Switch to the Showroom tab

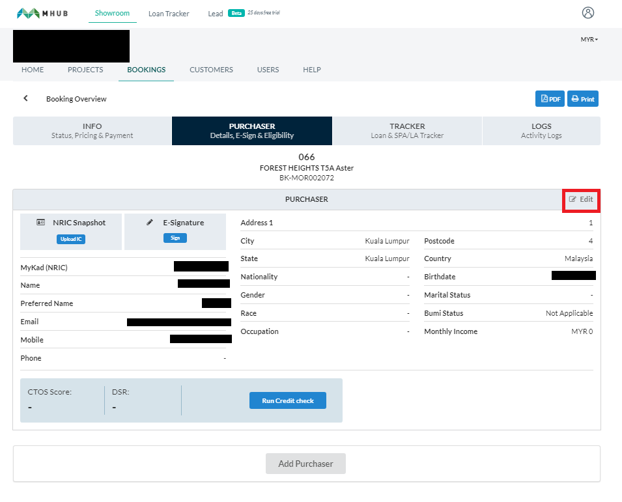(x=112, y=13)
